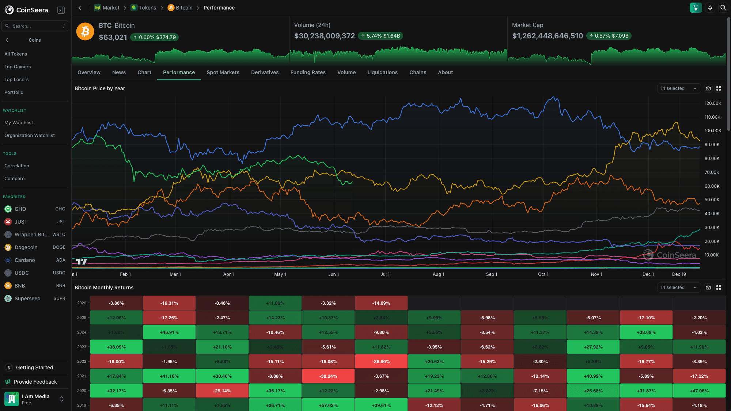Click the BNB coin icon
The height and width of the screenshot is (411, 731).
coord(8,286)
